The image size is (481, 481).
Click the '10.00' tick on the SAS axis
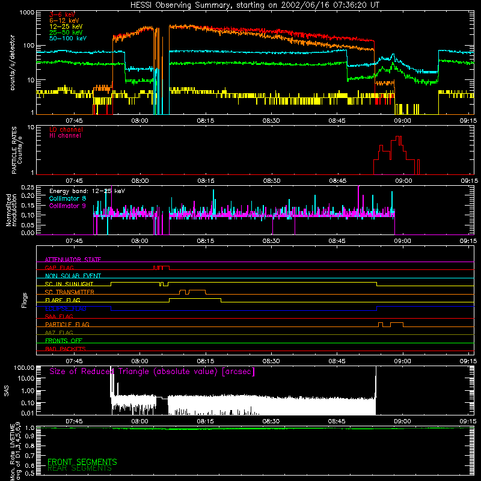26,378
